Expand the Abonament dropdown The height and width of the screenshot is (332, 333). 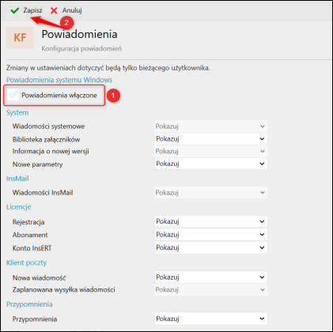(211, 235)
